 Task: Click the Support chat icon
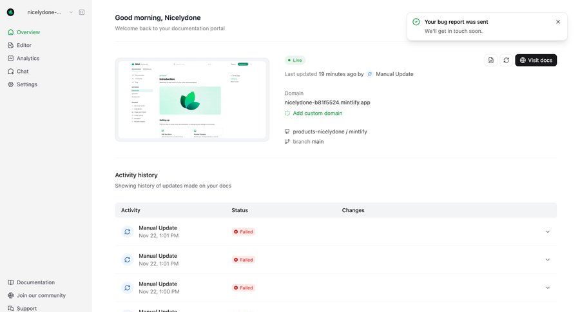tap(11, 308)
